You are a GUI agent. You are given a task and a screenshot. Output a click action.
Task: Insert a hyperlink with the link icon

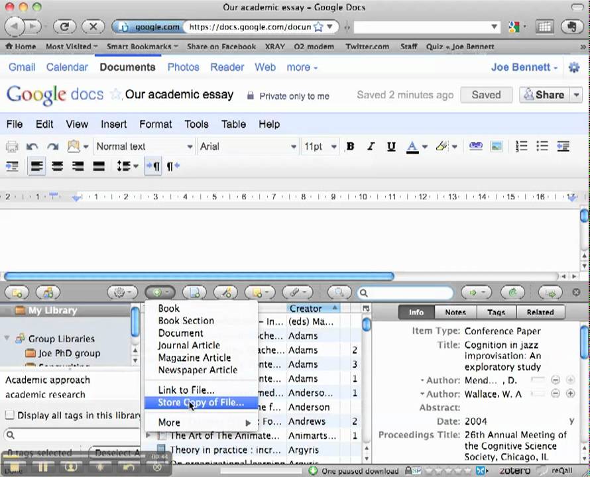pyautogui.click(x=475, y=146)
